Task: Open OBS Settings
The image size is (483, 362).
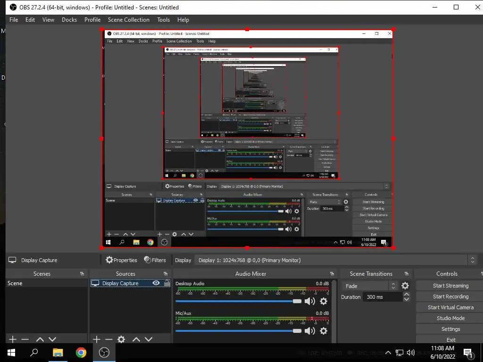Action: 450,329
